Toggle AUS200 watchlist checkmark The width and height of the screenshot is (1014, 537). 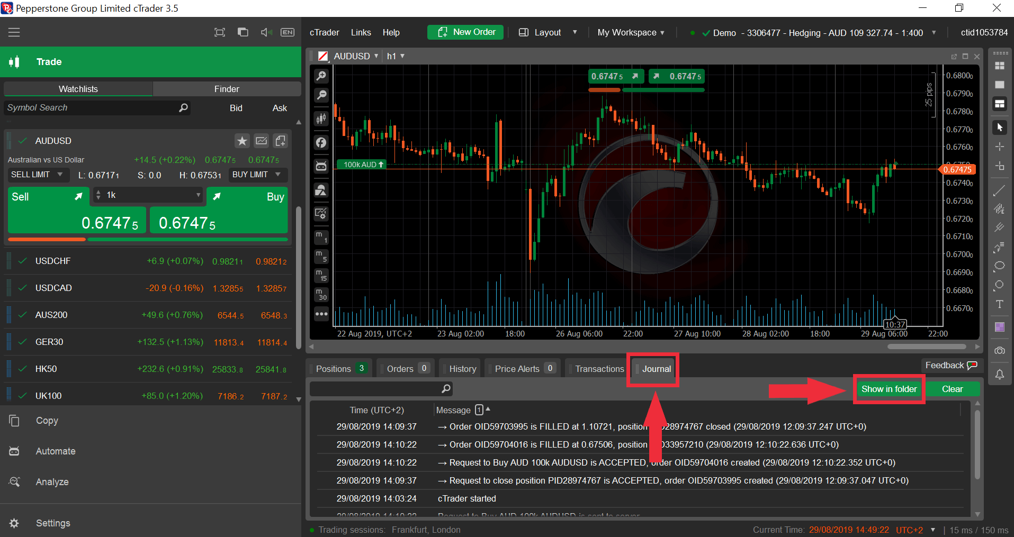pos(22,315)
